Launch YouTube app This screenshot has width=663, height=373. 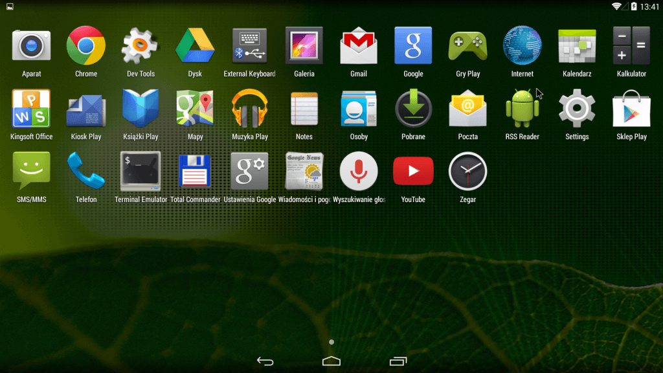[x=413, y=171]
